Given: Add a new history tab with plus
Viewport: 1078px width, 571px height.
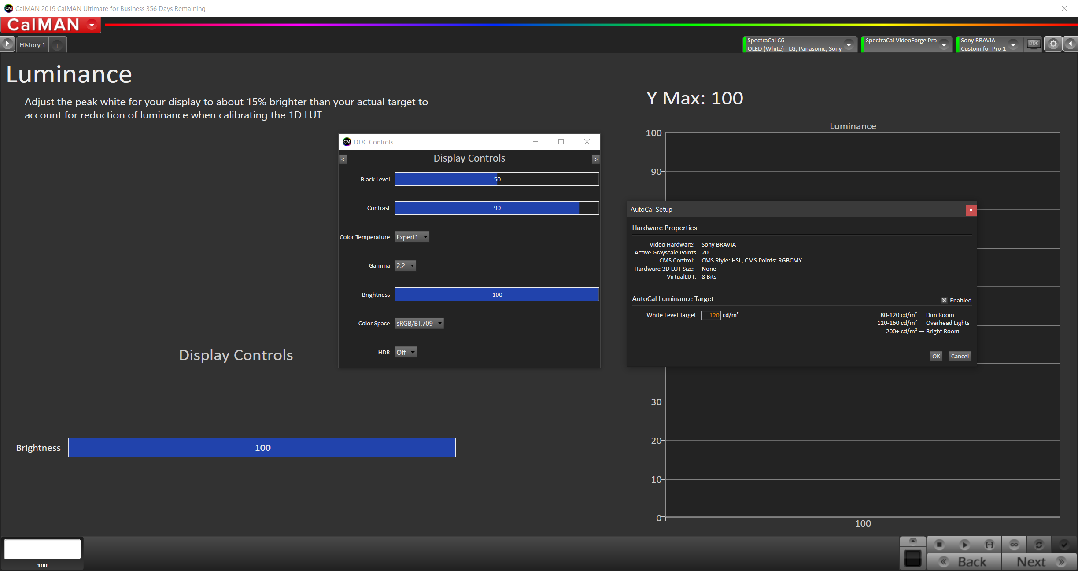Looking at the screenshot, I should tap(57, 45).
